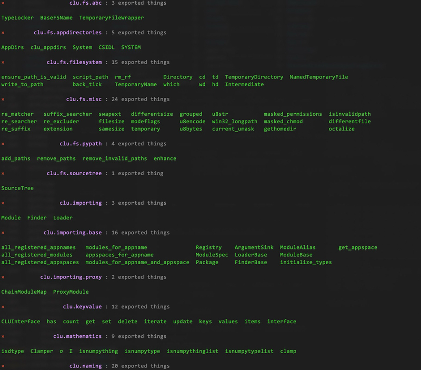Click the clu.fs.appdirectories module heading
The image size is (421, 370).
pyautogui.click(x=68, y=33)
